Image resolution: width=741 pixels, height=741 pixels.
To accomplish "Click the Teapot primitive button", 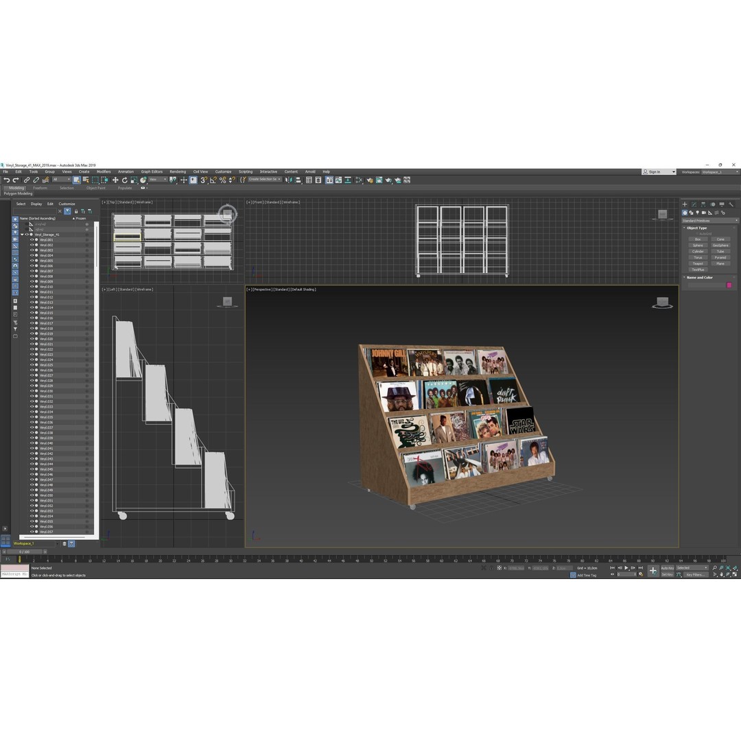I will tap(698, 263).
